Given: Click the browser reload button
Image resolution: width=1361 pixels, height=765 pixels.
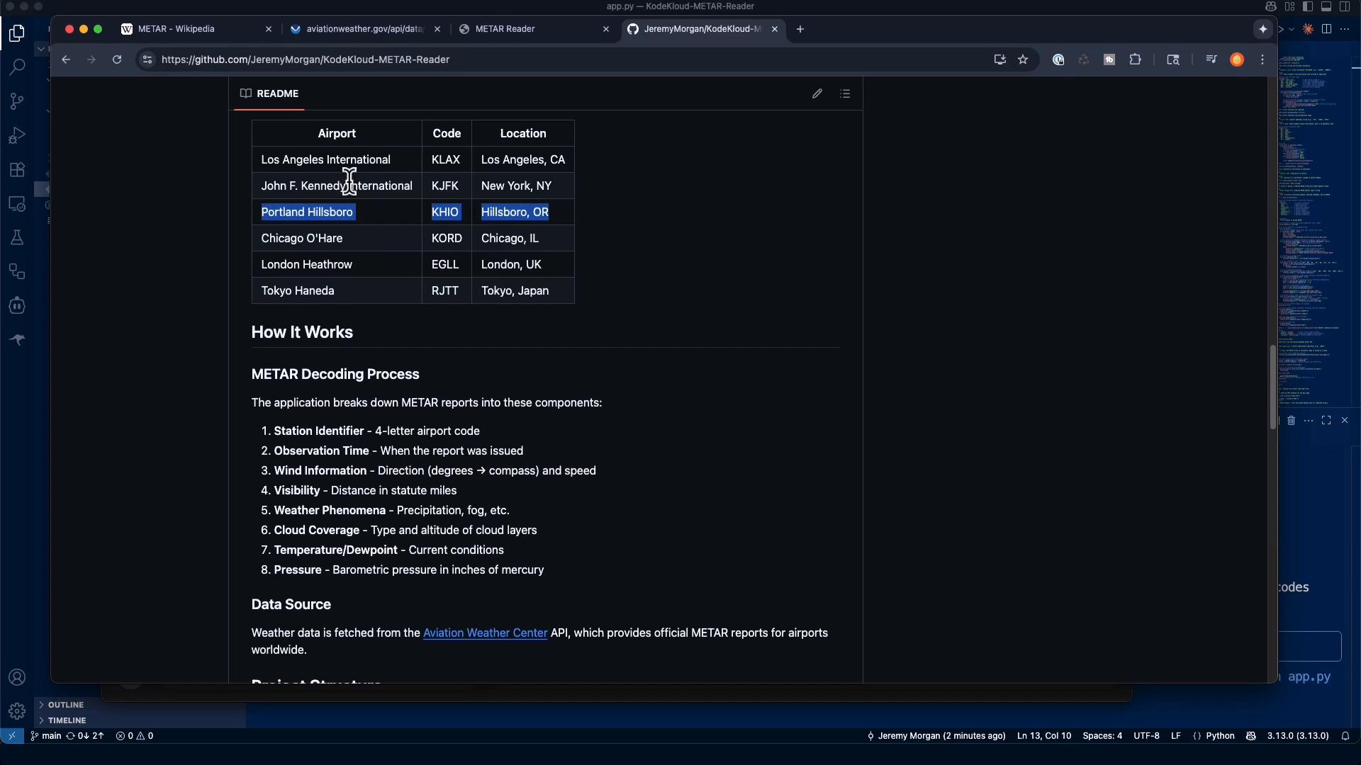Looking at the screenshot, I should [117, 59].
